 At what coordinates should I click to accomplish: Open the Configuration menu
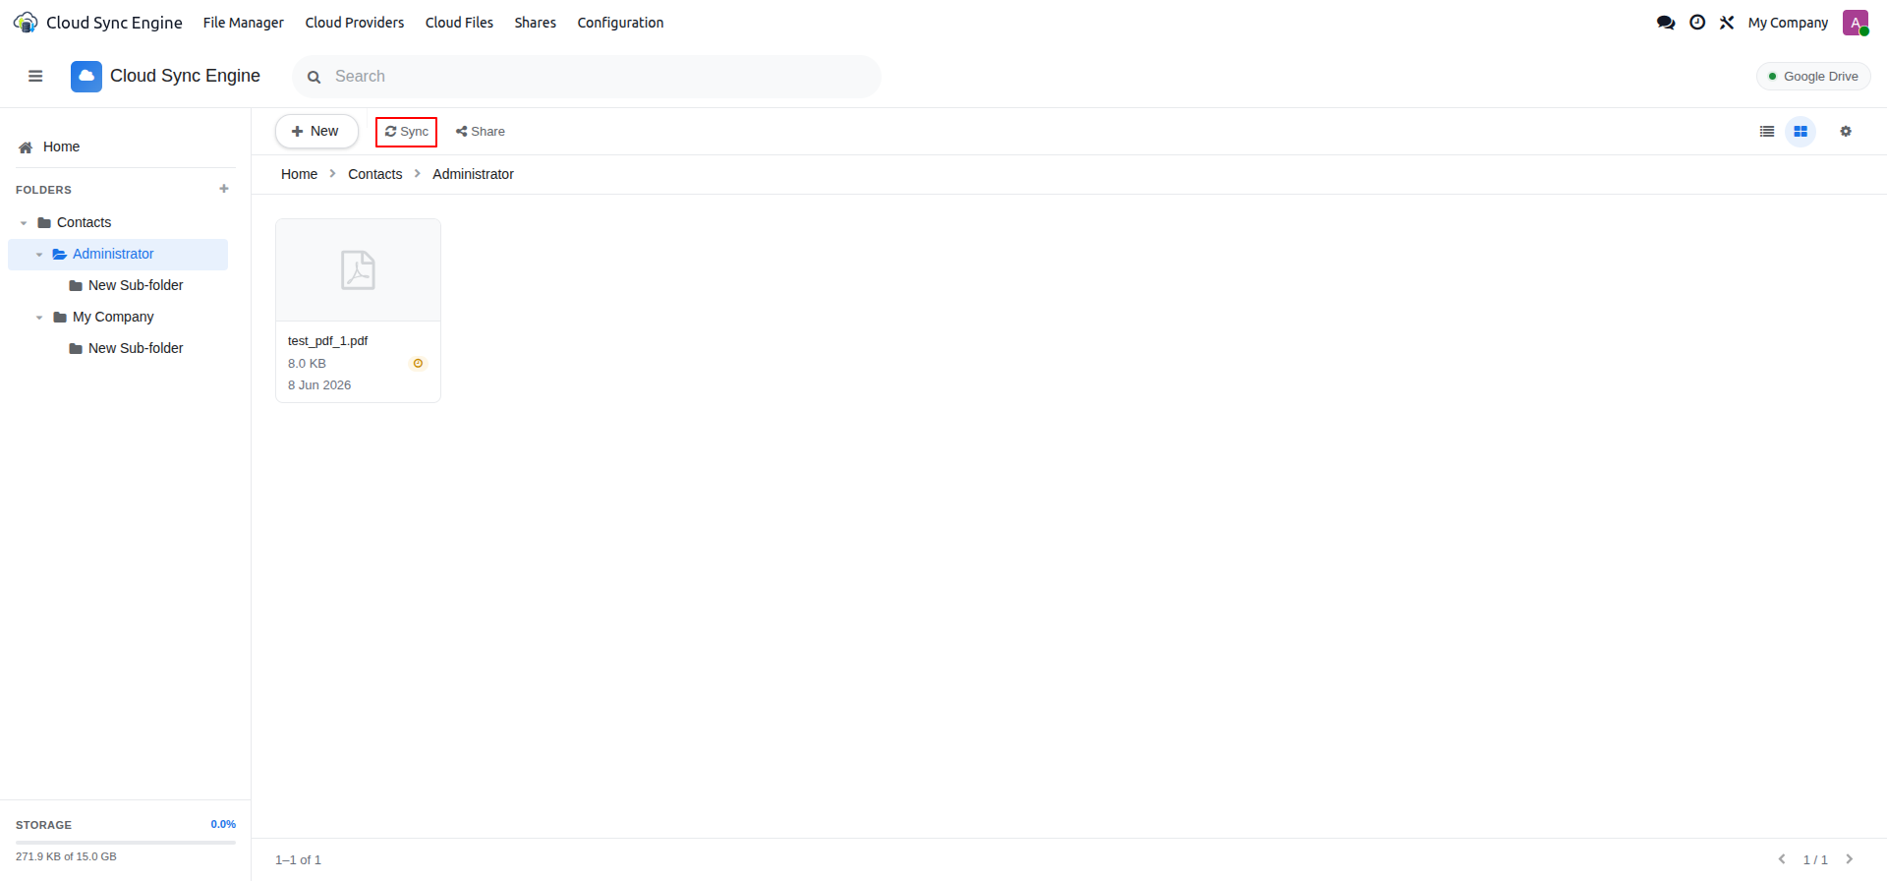point(620,23)
